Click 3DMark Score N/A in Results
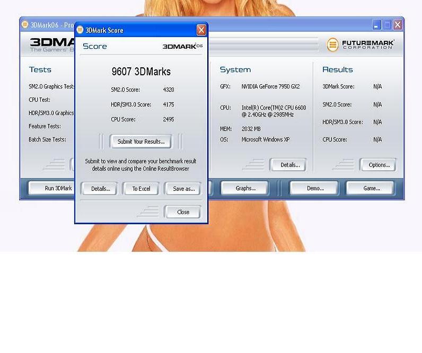The image size is (422, 353). pyautogui.click(x=377, y=86)
